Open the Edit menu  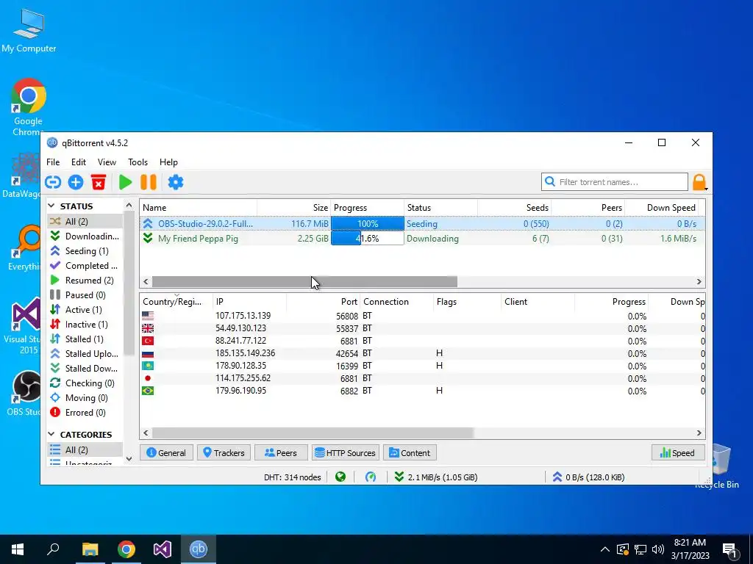pos(78,162)
